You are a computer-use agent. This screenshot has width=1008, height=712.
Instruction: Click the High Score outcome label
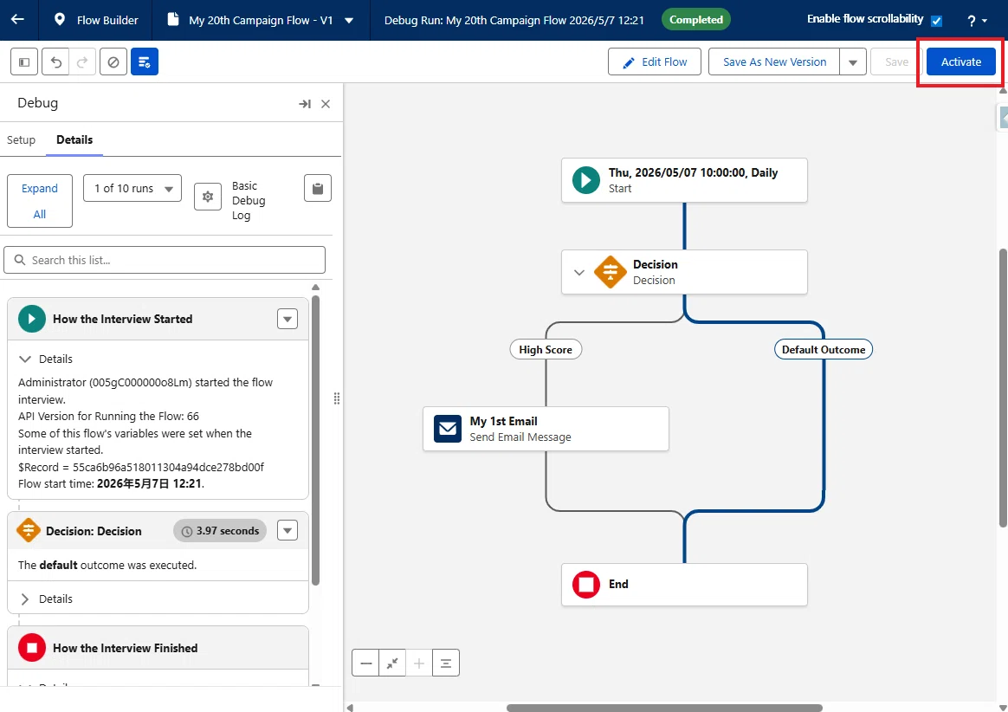546,349
